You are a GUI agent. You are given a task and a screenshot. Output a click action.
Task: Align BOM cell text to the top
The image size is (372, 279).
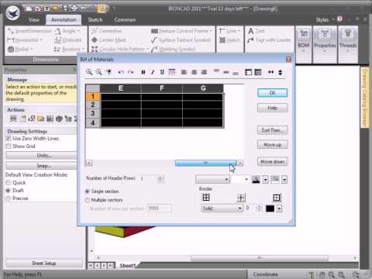[216, 71]
